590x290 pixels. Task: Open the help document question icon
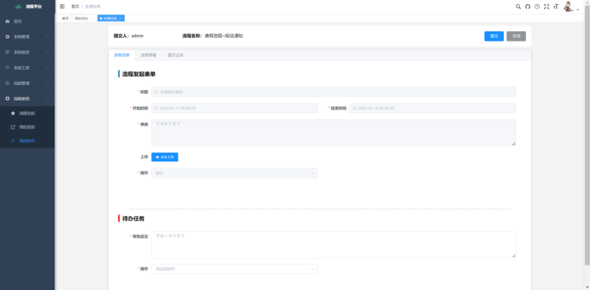click(537, 7)
